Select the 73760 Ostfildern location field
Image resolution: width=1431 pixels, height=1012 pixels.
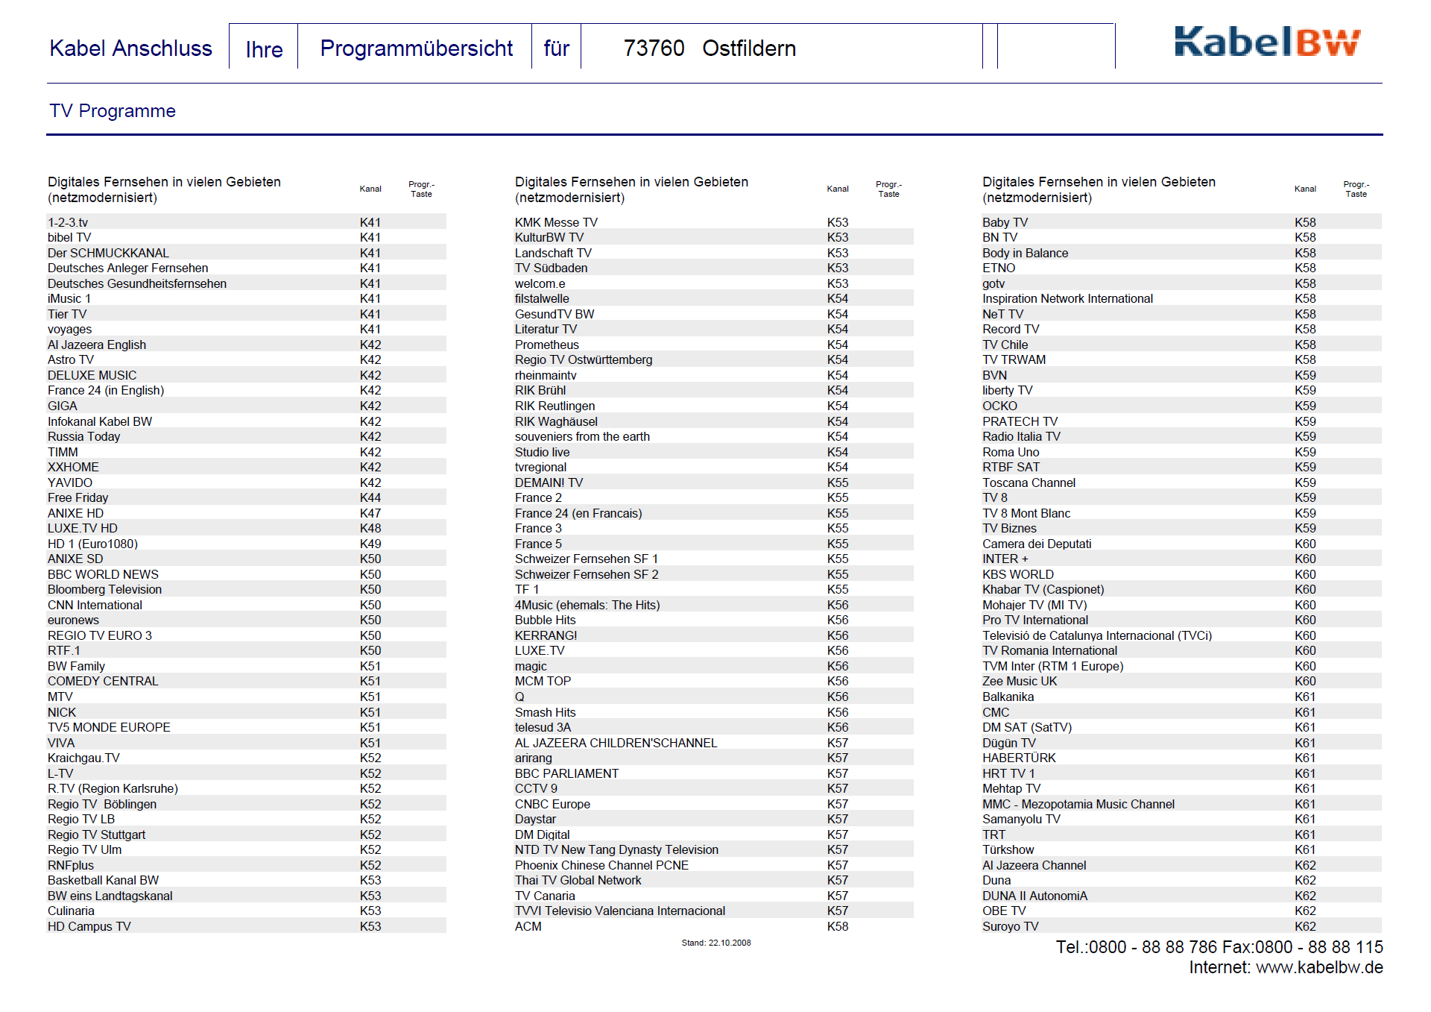pyautogui.click(x=709, y=48)
